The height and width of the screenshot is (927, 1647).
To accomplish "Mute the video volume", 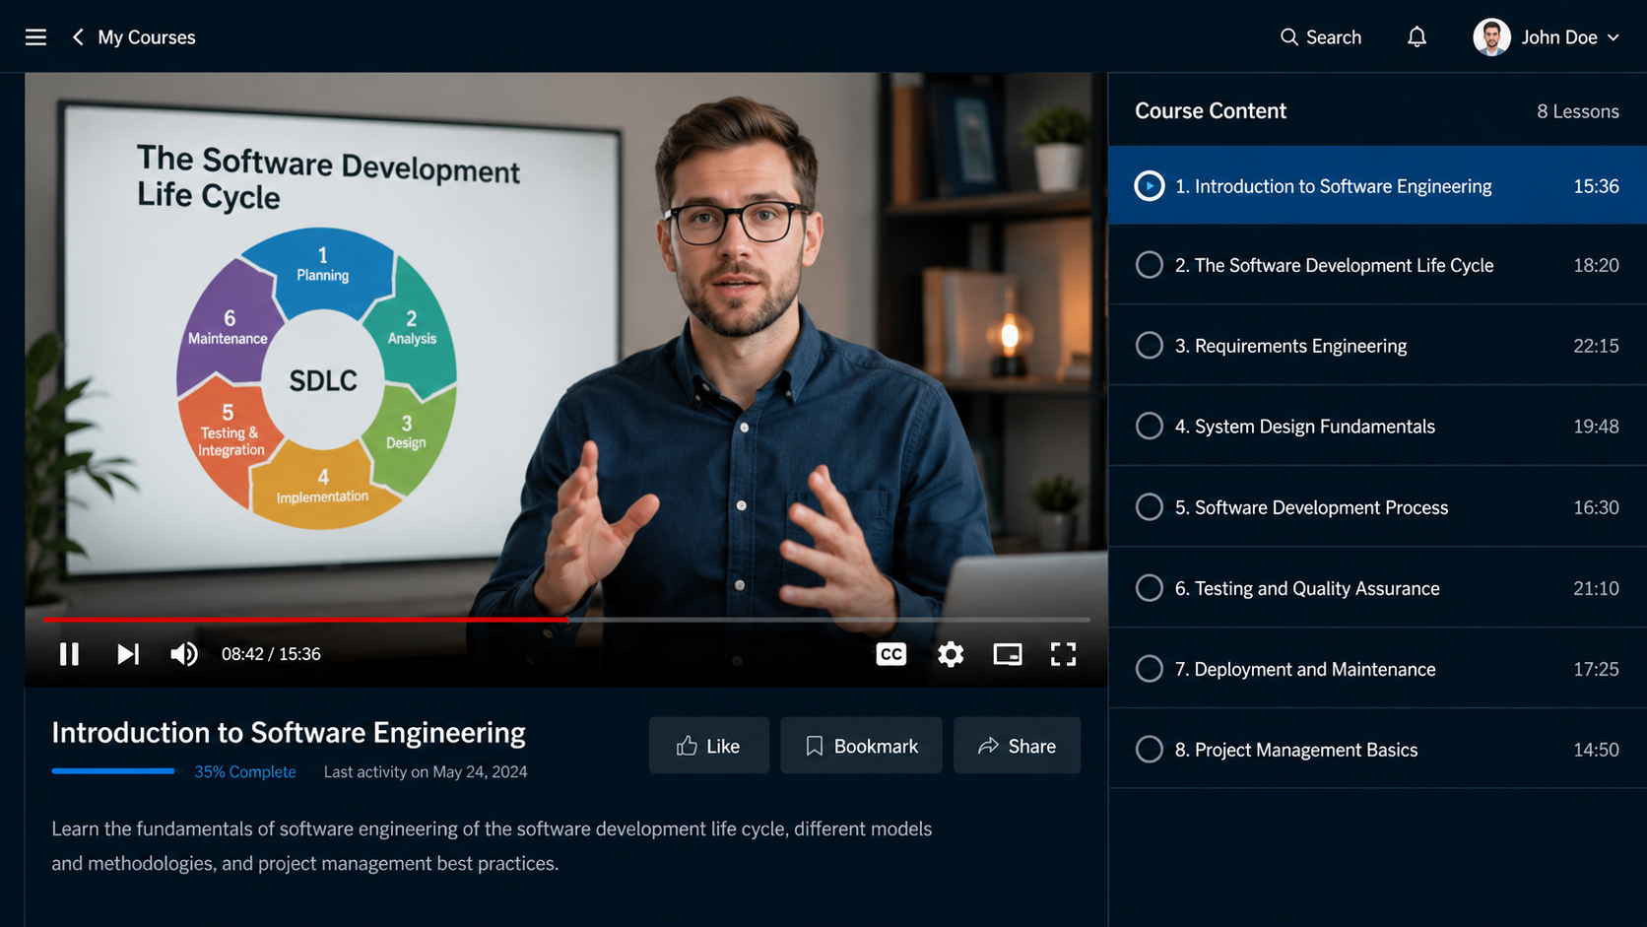I will pyautogui.click(x=184, y=654).
